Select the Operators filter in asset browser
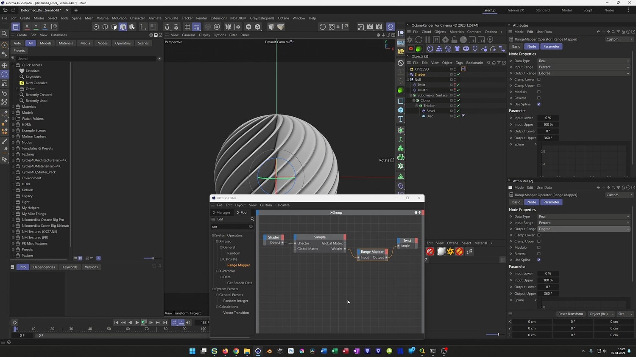 pos(123,43)
